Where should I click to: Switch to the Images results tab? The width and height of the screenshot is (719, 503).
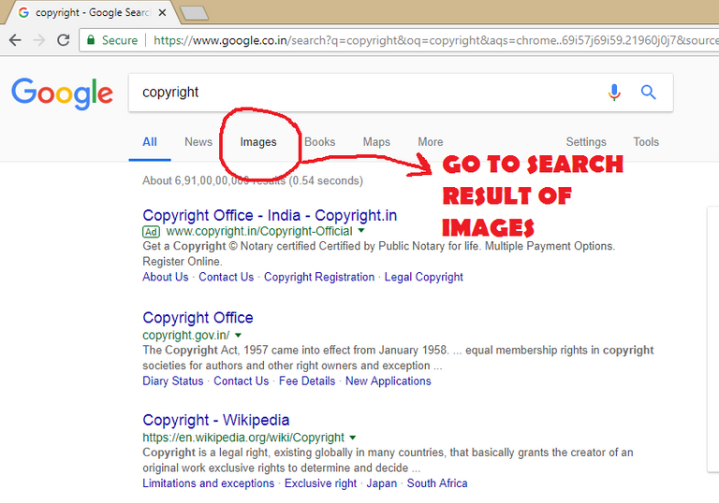(x=258, y=142)
